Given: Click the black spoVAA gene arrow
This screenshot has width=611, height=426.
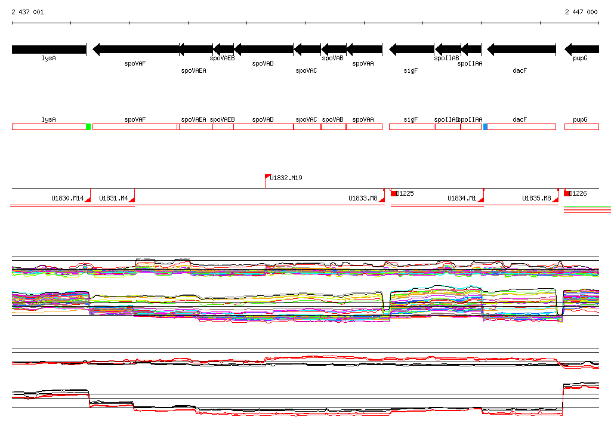Looking at the screenshot, I should (365, 50).
